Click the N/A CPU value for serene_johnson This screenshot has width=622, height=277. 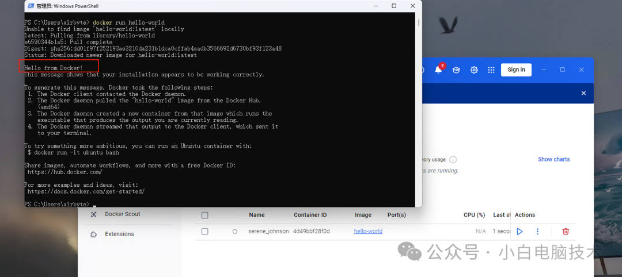click(x=481, y=231)
